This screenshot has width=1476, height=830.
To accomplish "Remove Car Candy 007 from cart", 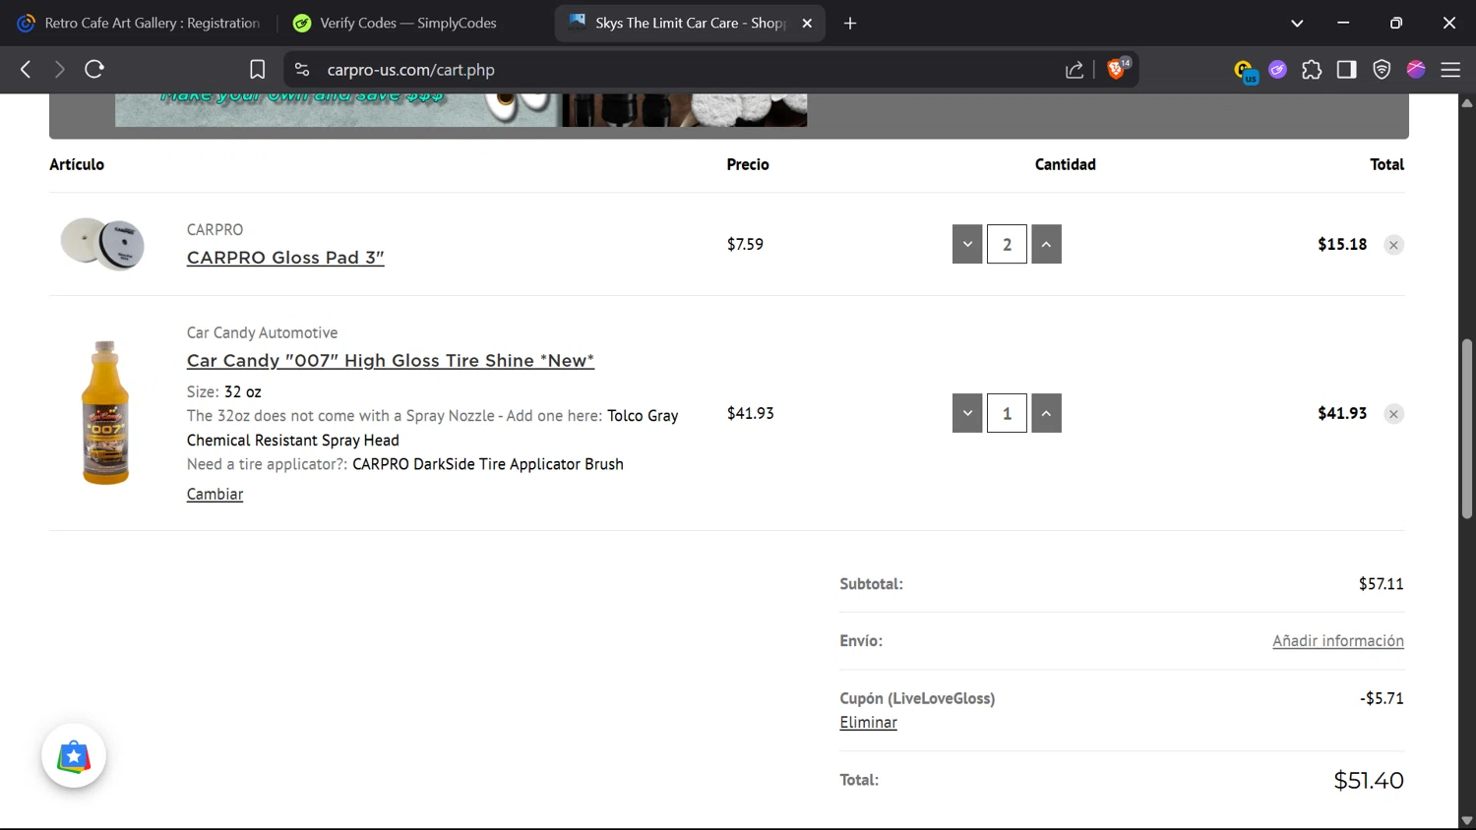I will click(x=1393, y=414).
